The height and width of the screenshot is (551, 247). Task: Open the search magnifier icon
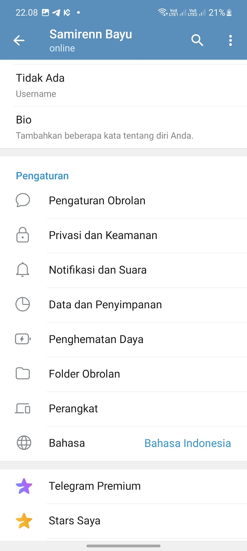[x=197, y=40]
